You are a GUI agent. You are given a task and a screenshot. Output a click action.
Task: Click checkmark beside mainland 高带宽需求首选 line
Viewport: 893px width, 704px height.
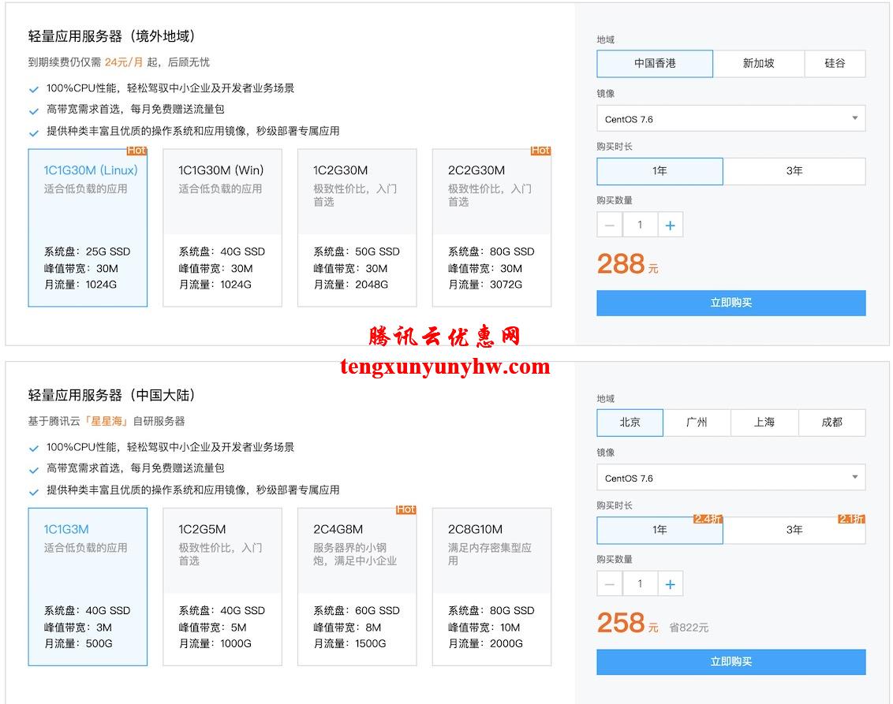pos(34,470)
